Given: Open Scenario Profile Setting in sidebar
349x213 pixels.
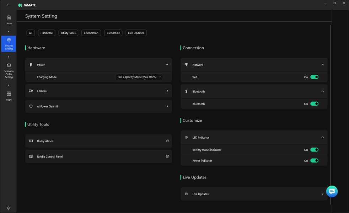Looking at the screenshot, I should [x=9, y=70].
